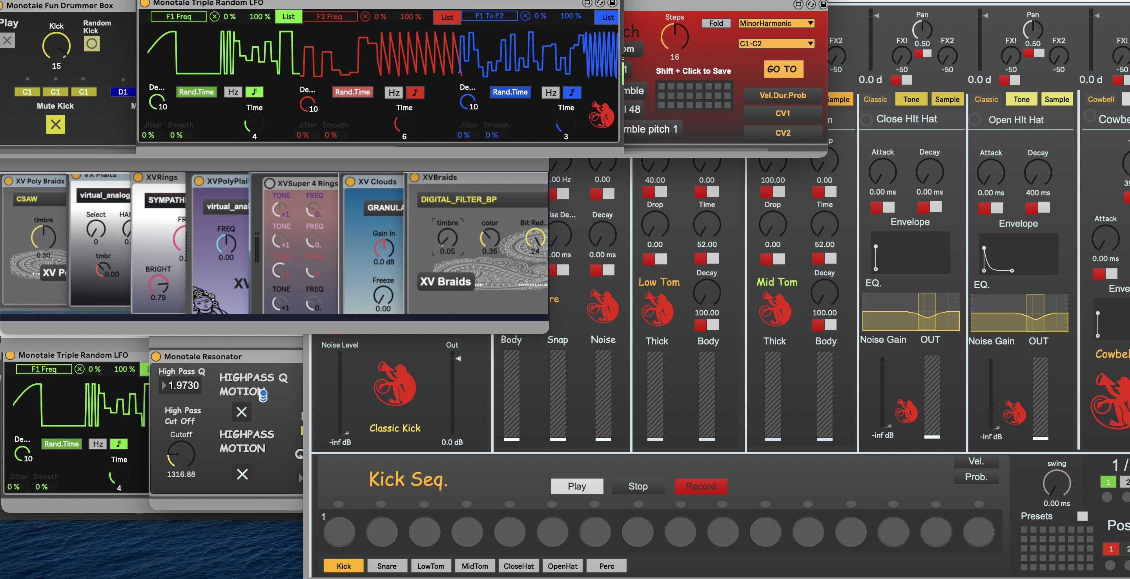The height and width of the screenshot is (579, 1130).
Task: Click the F1 Freq circled X icon
Action: pos(215,16)
